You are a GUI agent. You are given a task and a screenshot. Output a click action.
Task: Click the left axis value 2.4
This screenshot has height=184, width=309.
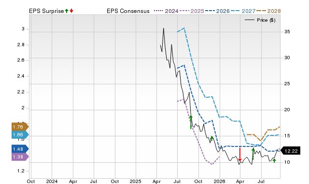[21, 76]
